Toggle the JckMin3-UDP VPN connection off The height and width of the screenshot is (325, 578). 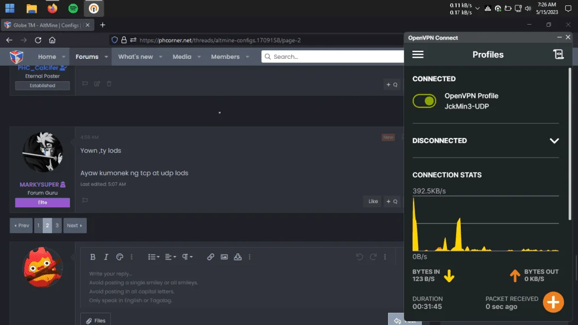tap(424, 101)
